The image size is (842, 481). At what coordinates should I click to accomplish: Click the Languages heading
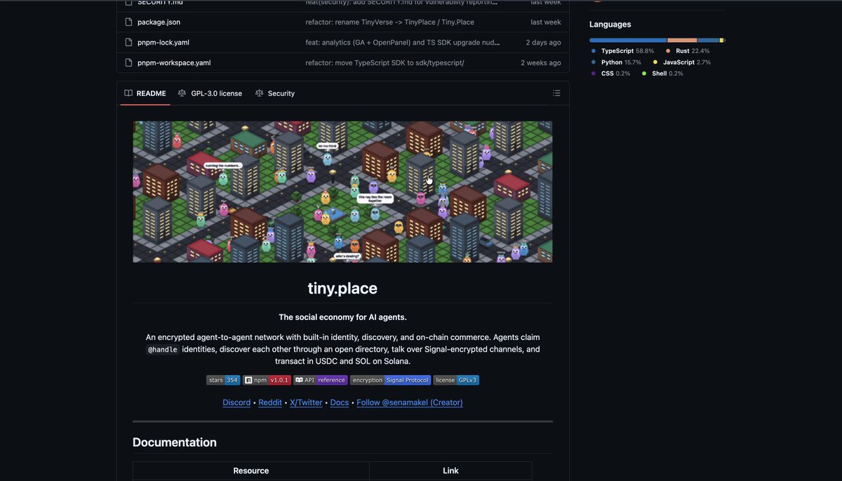pyautogui.click(x=610, y=25)
